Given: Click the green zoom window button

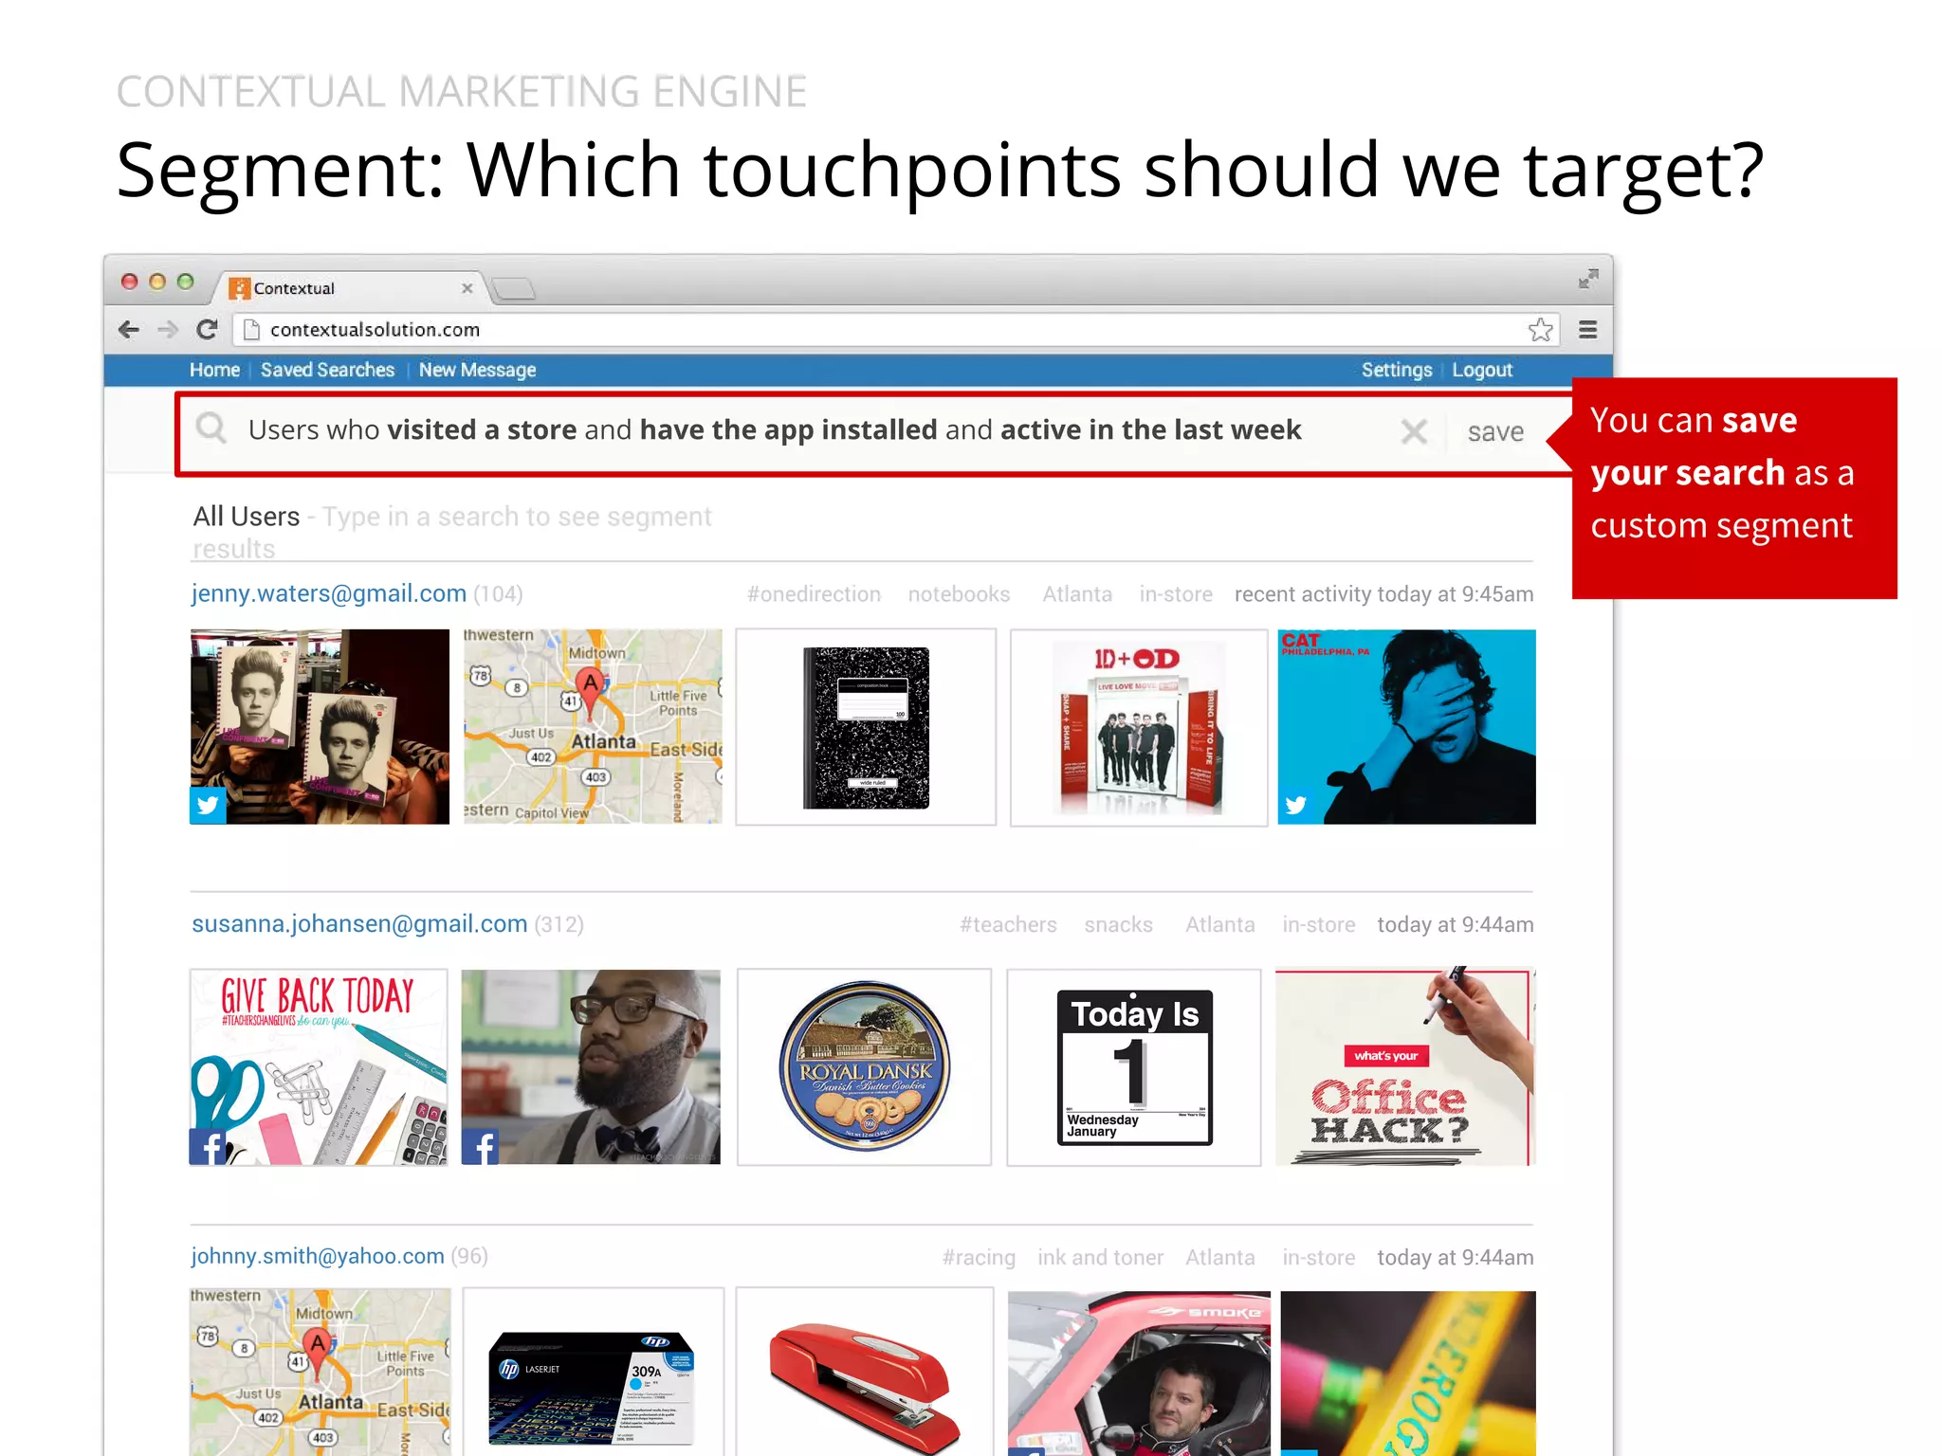Looking at the screenshot, I should [186, 282].
